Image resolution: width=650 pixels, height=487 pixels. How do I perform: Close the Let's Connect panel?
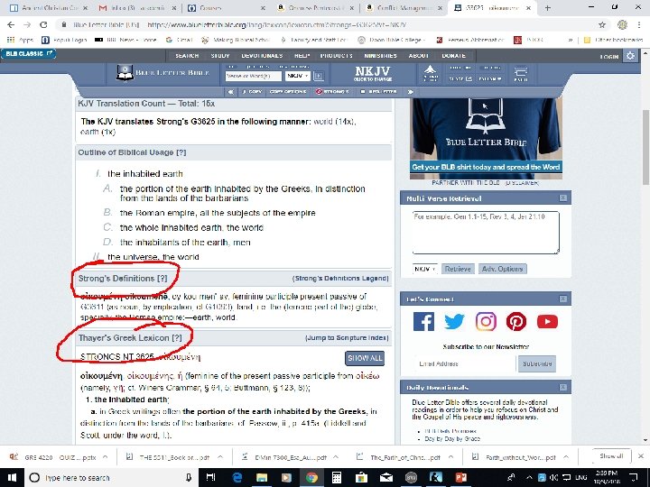tap(563, 299)
